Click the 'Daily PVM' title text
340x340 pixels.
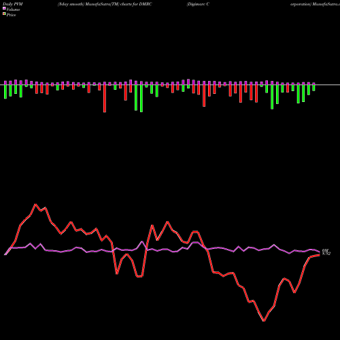tap(13, 4)
